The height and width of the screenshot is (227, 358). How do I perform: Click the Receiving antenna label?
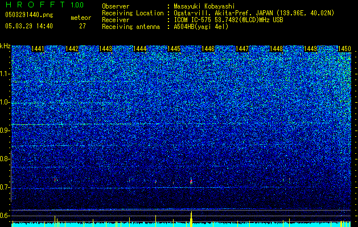(x=131, y=27)
